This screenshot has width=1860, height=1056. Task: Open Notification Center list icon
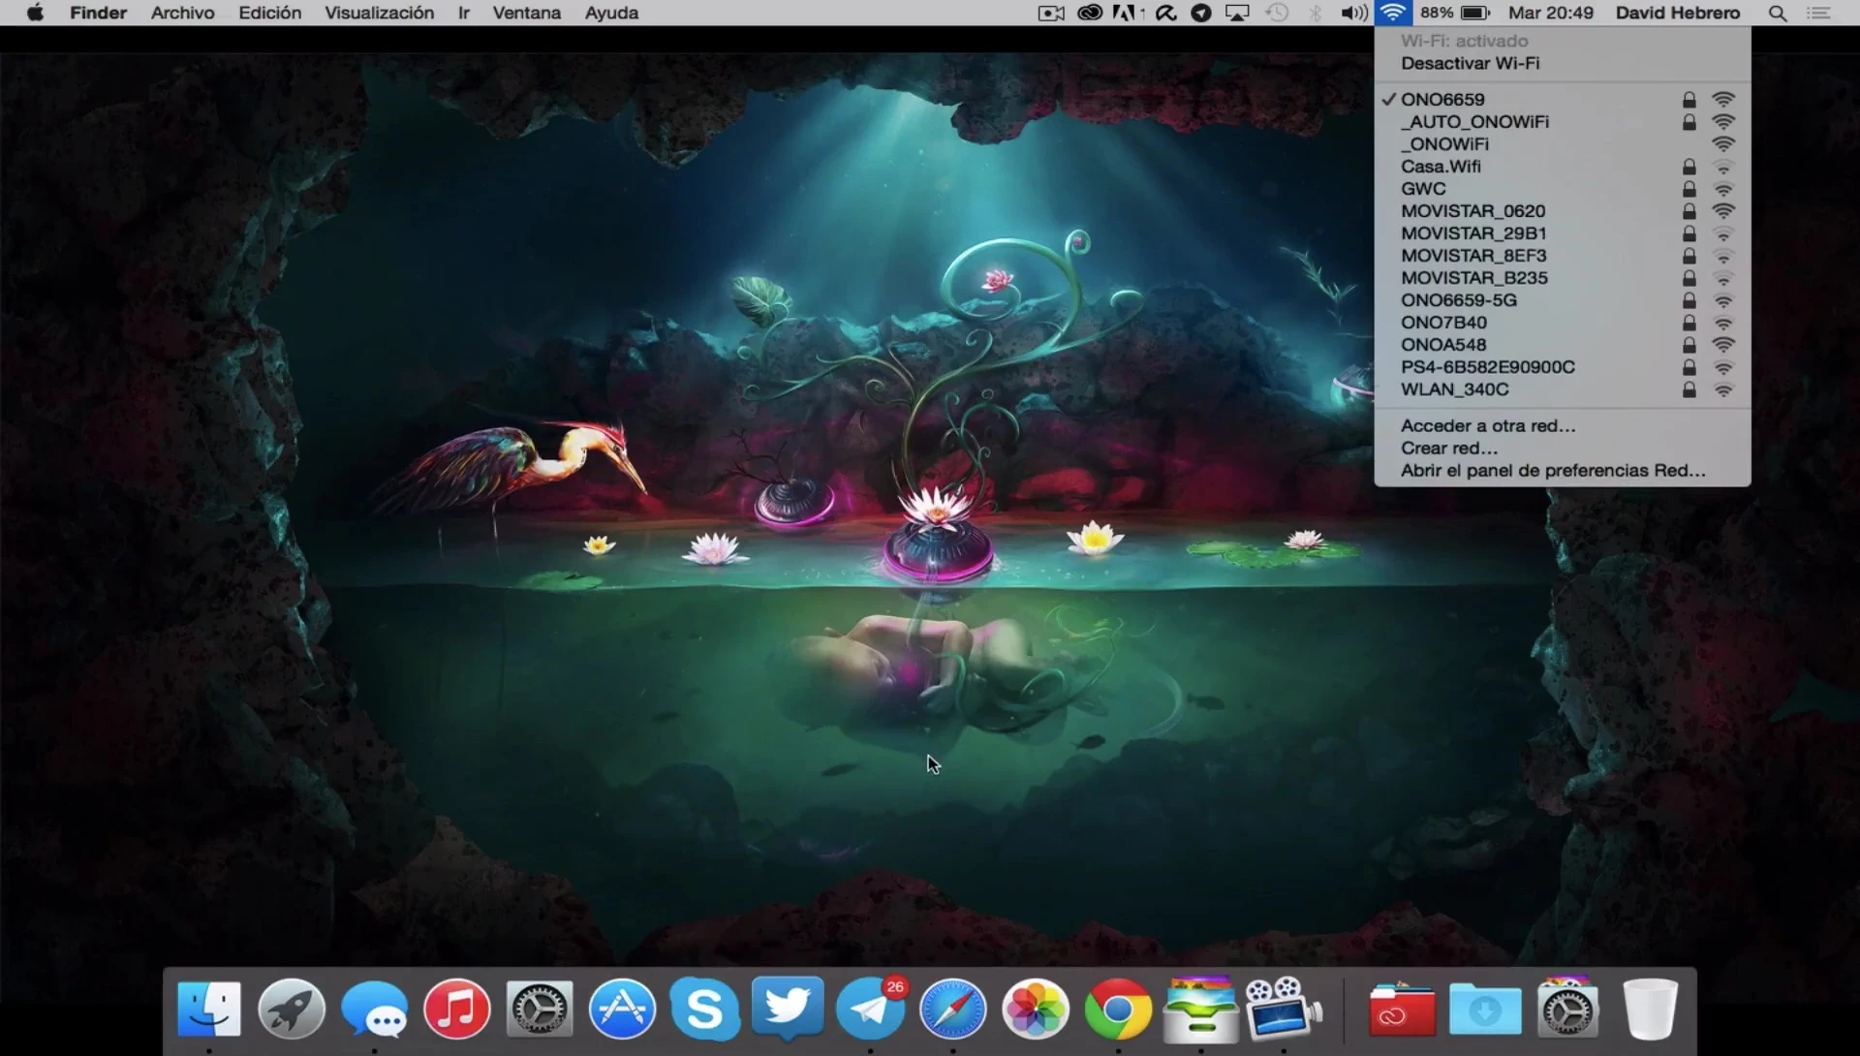pos(1819,13)
